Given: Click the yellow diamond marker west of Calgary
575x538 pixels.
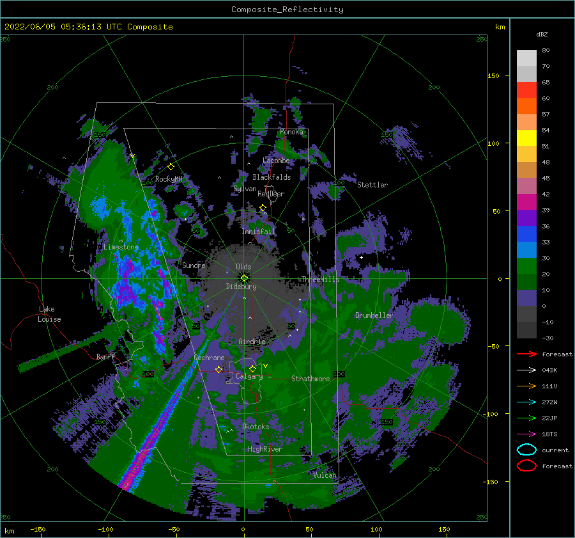Looking at the screenshot, I should pos(218,369).
